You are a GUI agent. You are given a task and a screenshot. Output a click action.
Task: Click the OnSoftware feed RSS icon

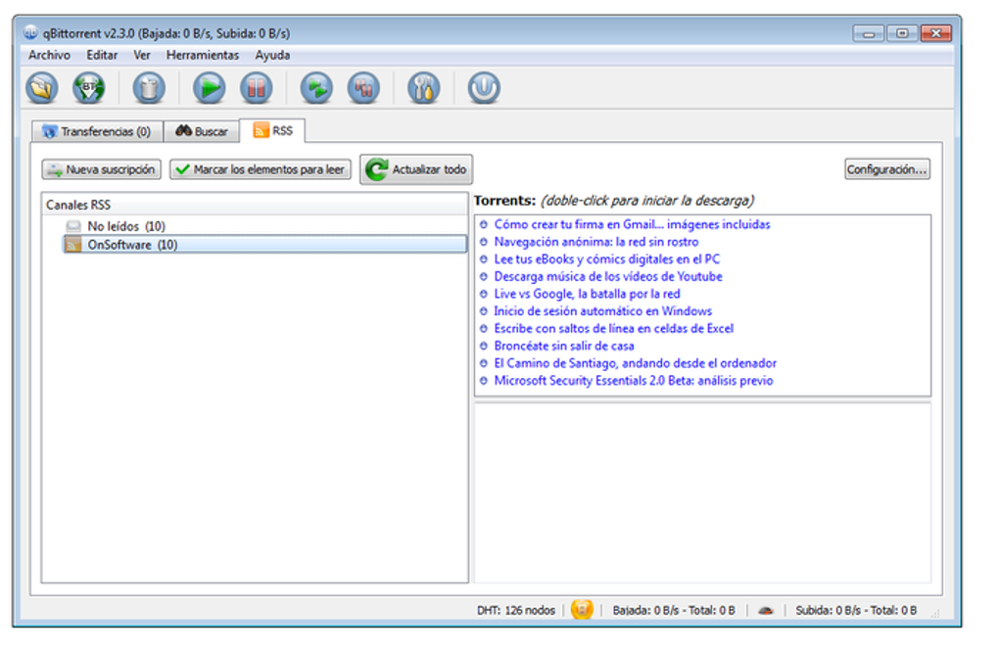(x=73, y=245)
